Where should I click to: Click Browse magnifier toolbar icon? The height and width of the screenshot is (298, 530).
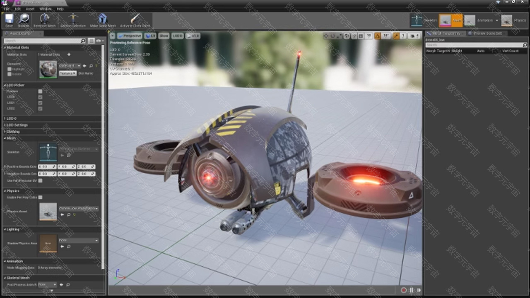pos(24,19)
